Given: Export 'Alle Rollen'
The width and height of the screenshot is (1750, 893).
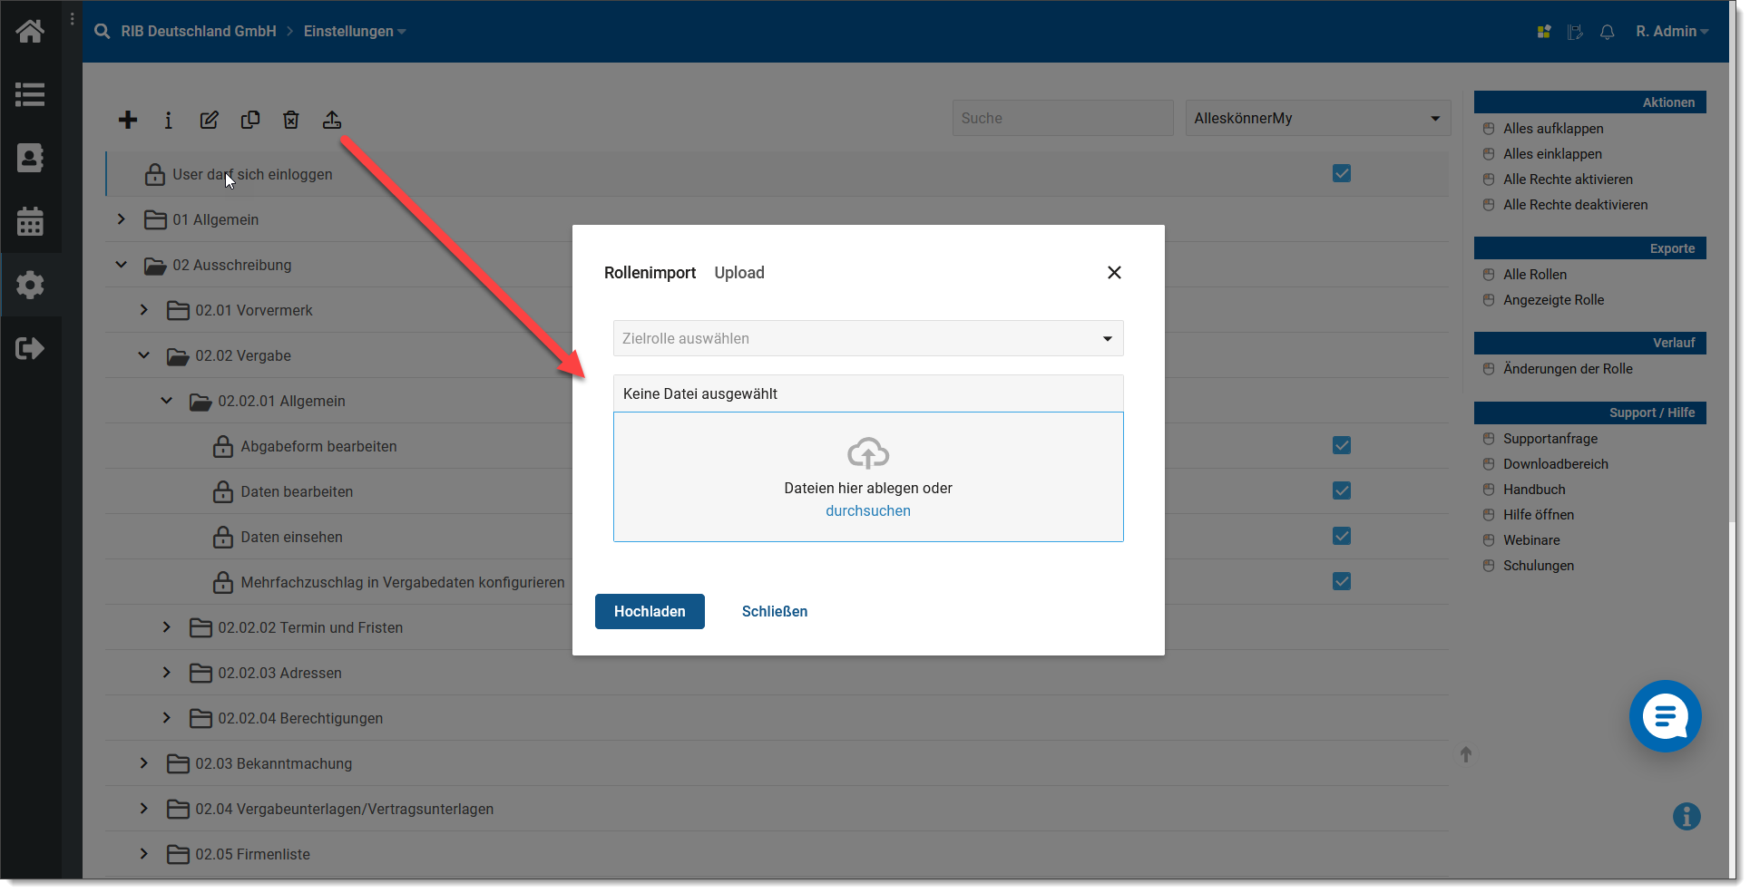Looking at the screenshot, I should coord(1534,275).
